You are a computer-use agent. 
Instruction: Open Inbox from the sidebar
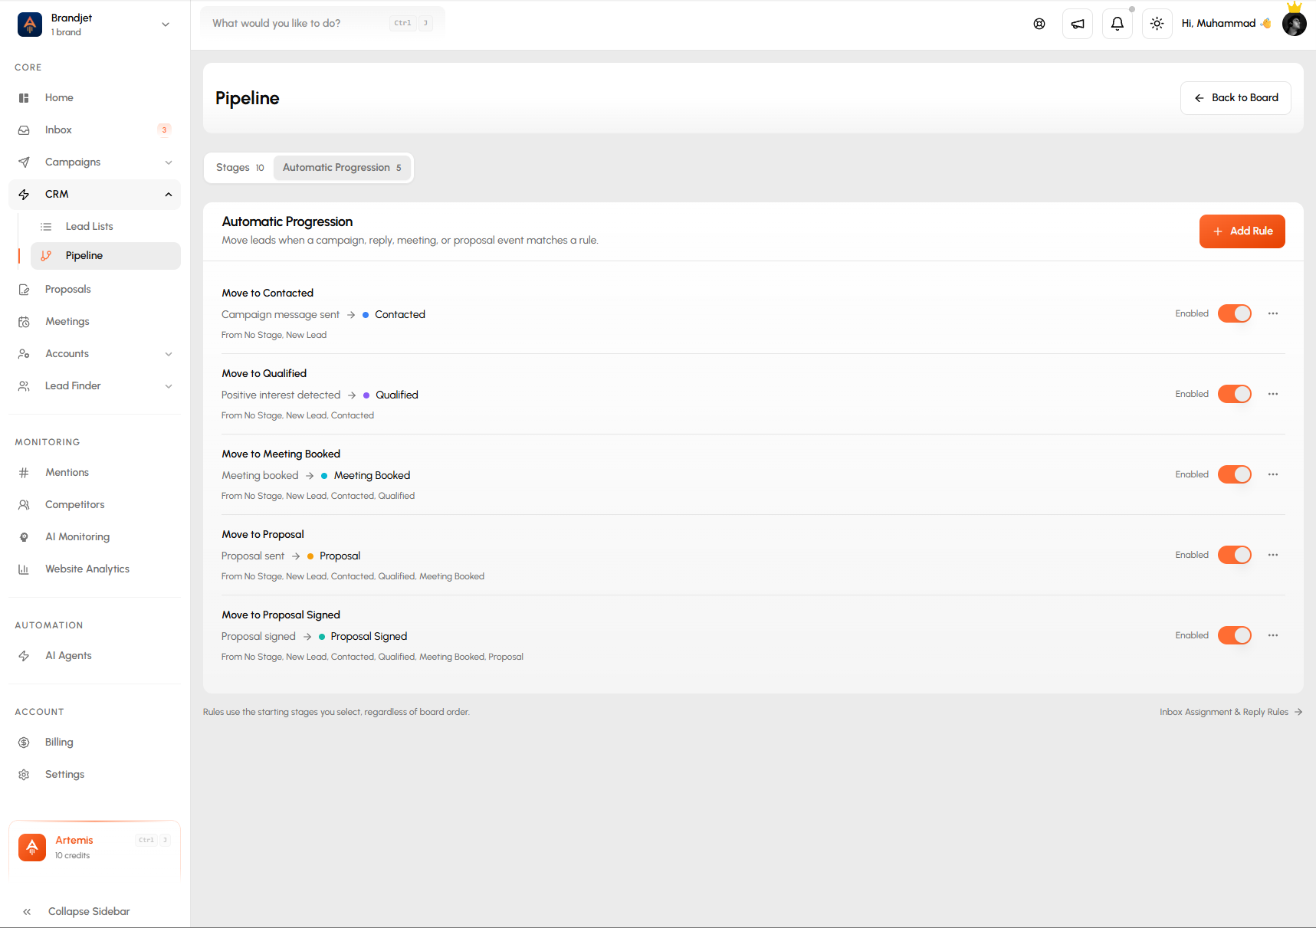click(x=95, y=130)
